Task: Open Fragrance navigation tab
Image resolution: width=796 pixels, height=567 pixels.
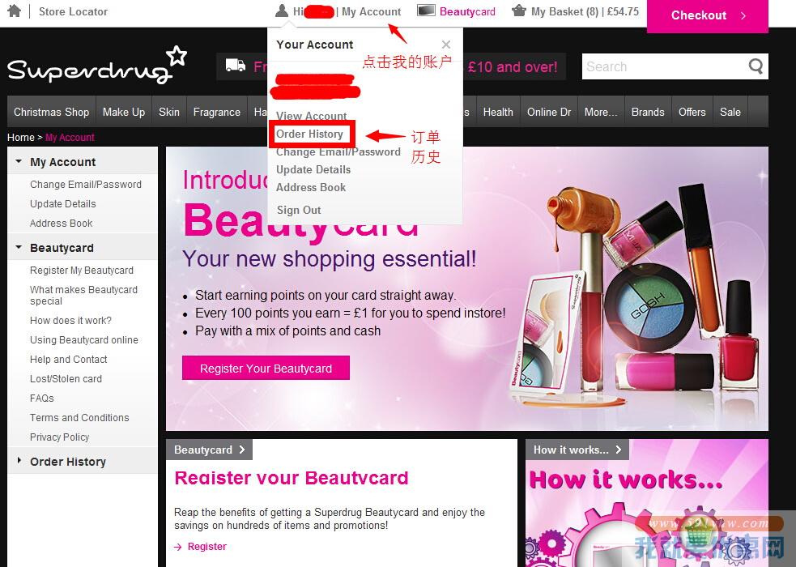Action: point(217,112)
